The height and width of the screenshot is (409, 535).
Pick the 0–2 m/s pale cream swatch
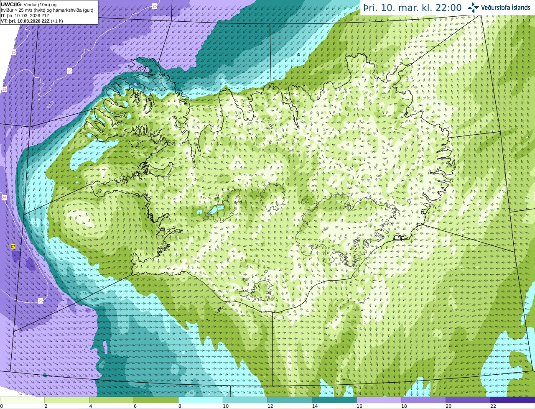click(x=22, y=400)
